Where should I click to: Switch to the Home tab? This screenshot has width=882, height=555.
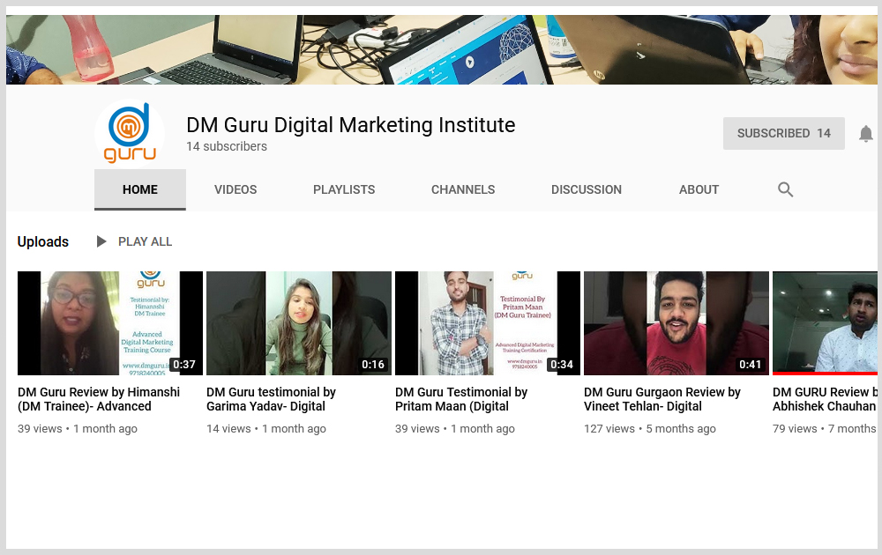click(x=140, y=190)
